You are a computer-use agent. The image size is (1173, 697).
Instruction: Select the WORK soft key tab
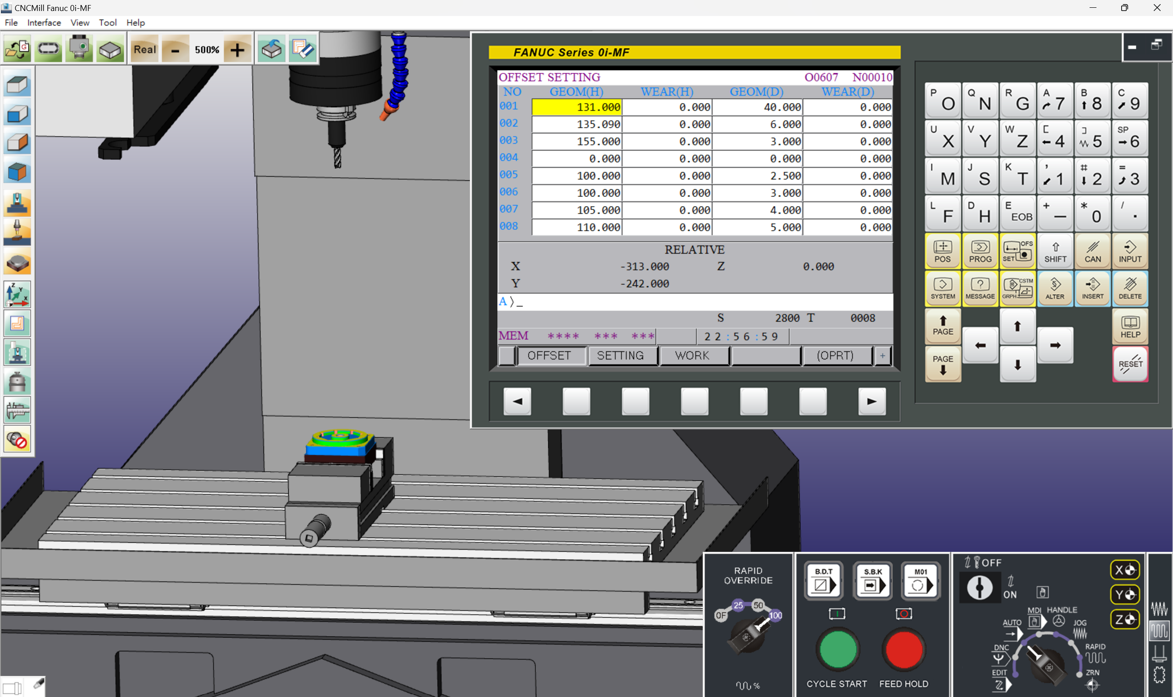click(x=694, y=355)
